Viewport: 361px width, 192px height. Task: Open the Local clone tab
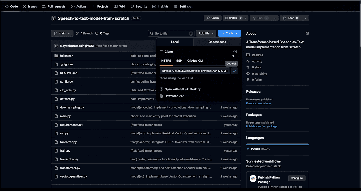[x=175, y=42]
